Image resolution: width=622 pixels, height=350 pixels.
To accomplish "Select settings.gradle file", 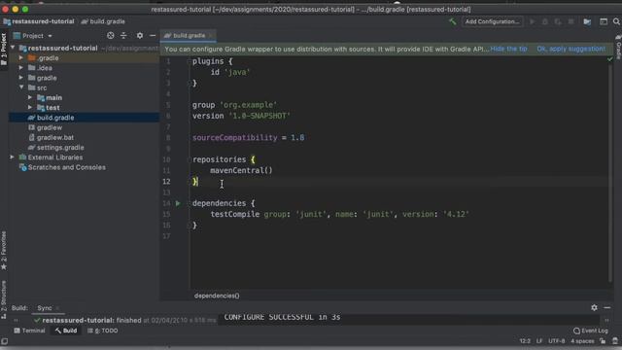I will point(60,147).
